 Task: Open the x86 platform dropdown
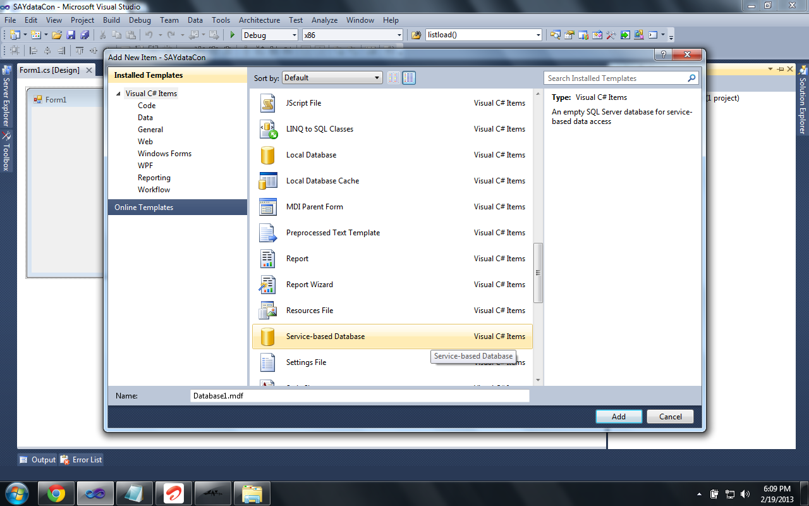(x=353, y=35)
